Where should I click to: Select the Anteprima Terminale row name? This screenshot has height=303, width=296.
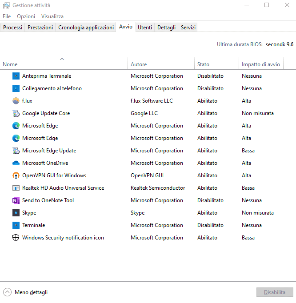pyautogui.click(x=47, y=76)
